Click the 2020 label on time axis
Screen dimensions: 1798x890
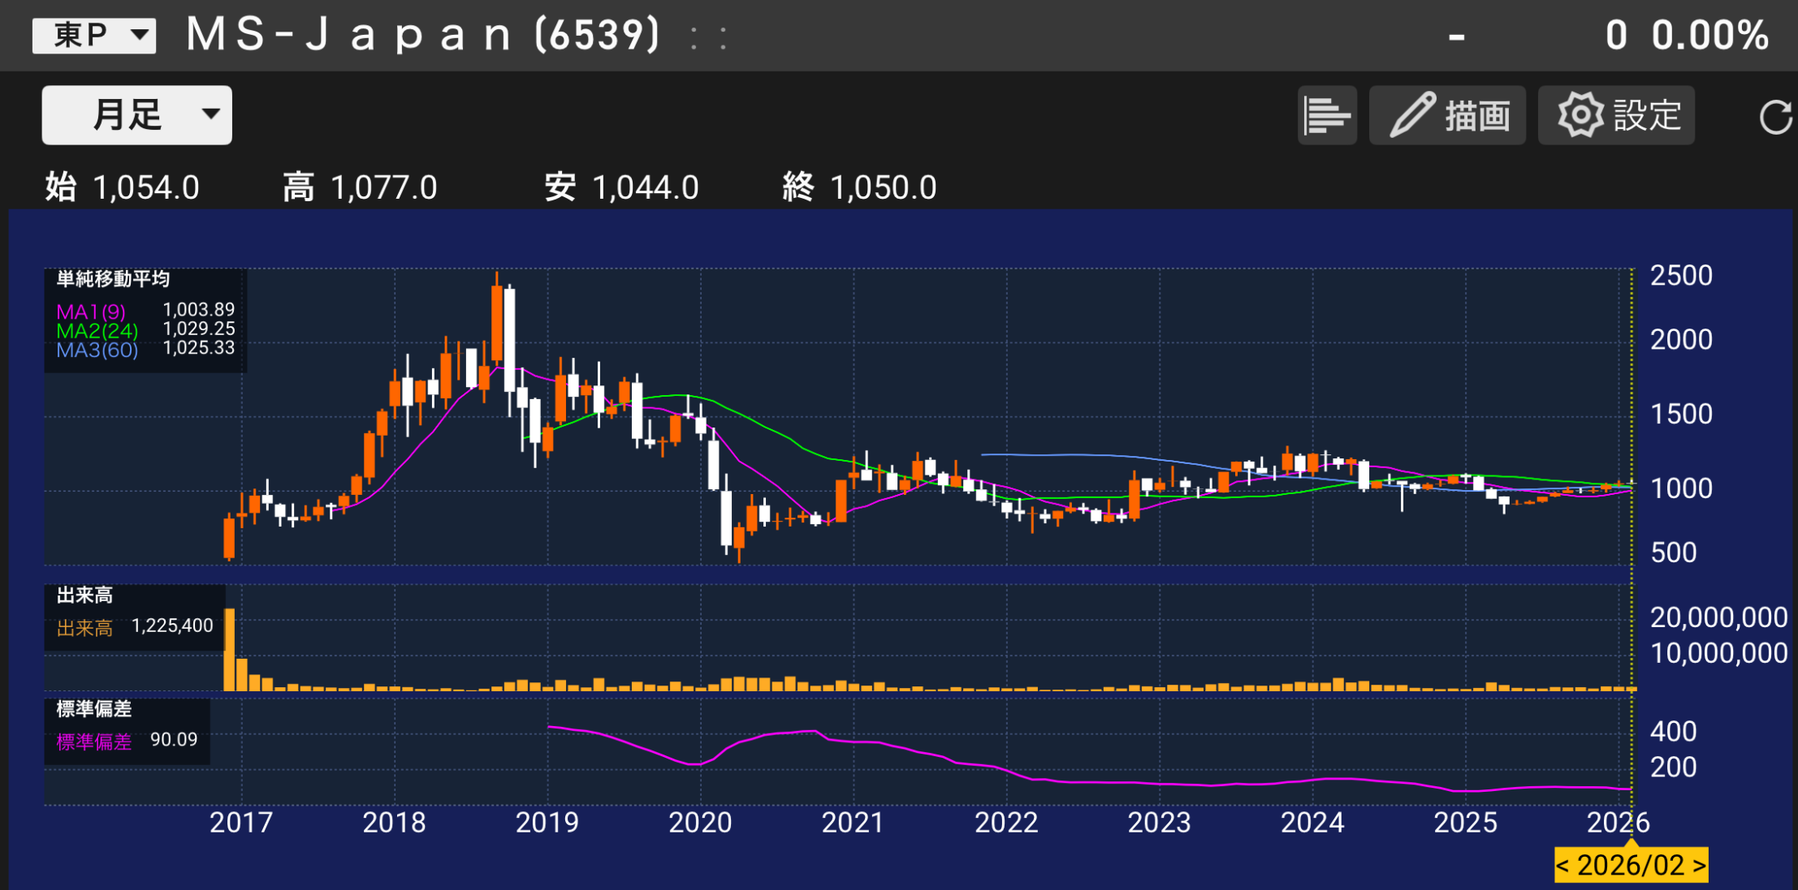coord(700,823)
